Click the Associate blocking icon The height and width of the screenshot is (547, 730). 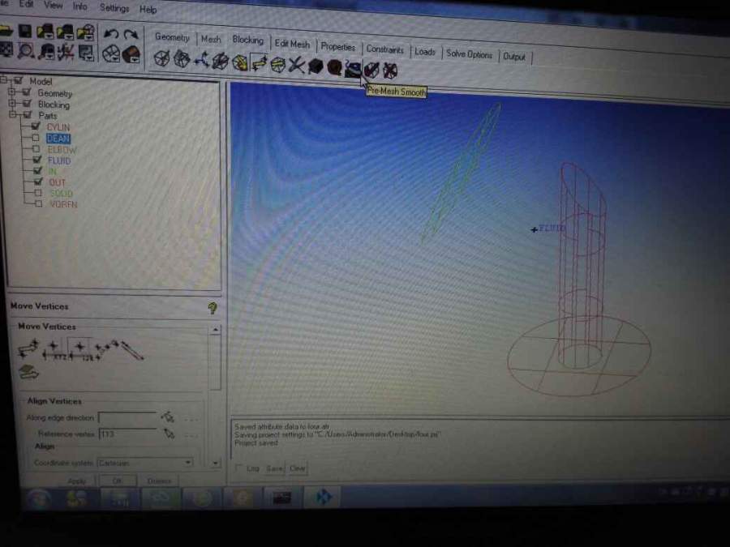tap(240, 62)
